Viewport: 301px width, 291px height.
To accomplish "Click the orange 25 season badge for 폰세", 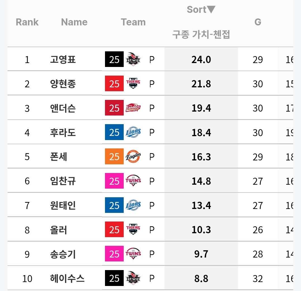I will 114,157.
